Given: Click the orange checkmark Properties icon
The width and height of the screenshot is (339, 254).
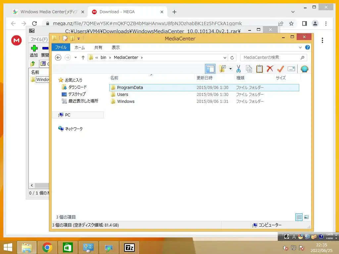Looking at the screenshot, I should (280, 69).
